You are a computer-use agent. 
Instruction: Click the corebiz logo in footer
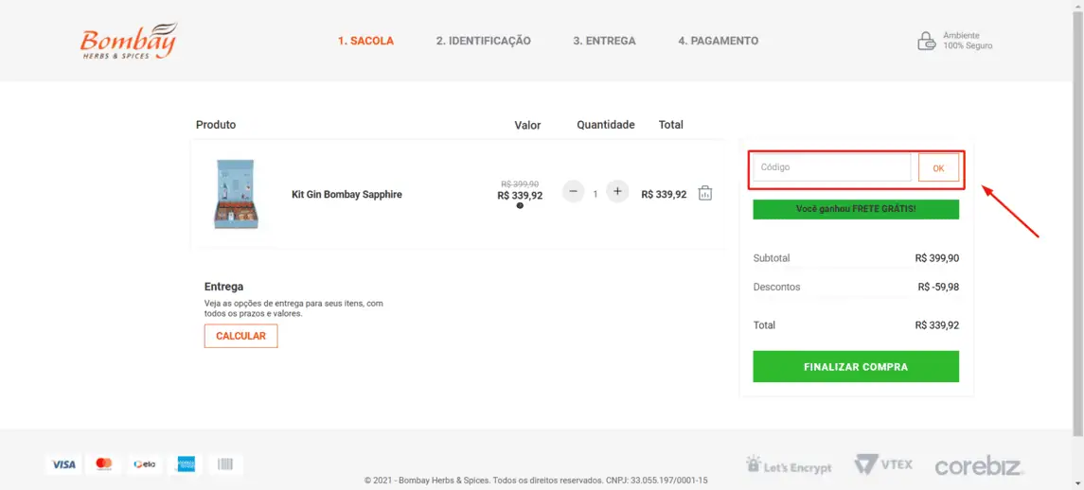978,465
